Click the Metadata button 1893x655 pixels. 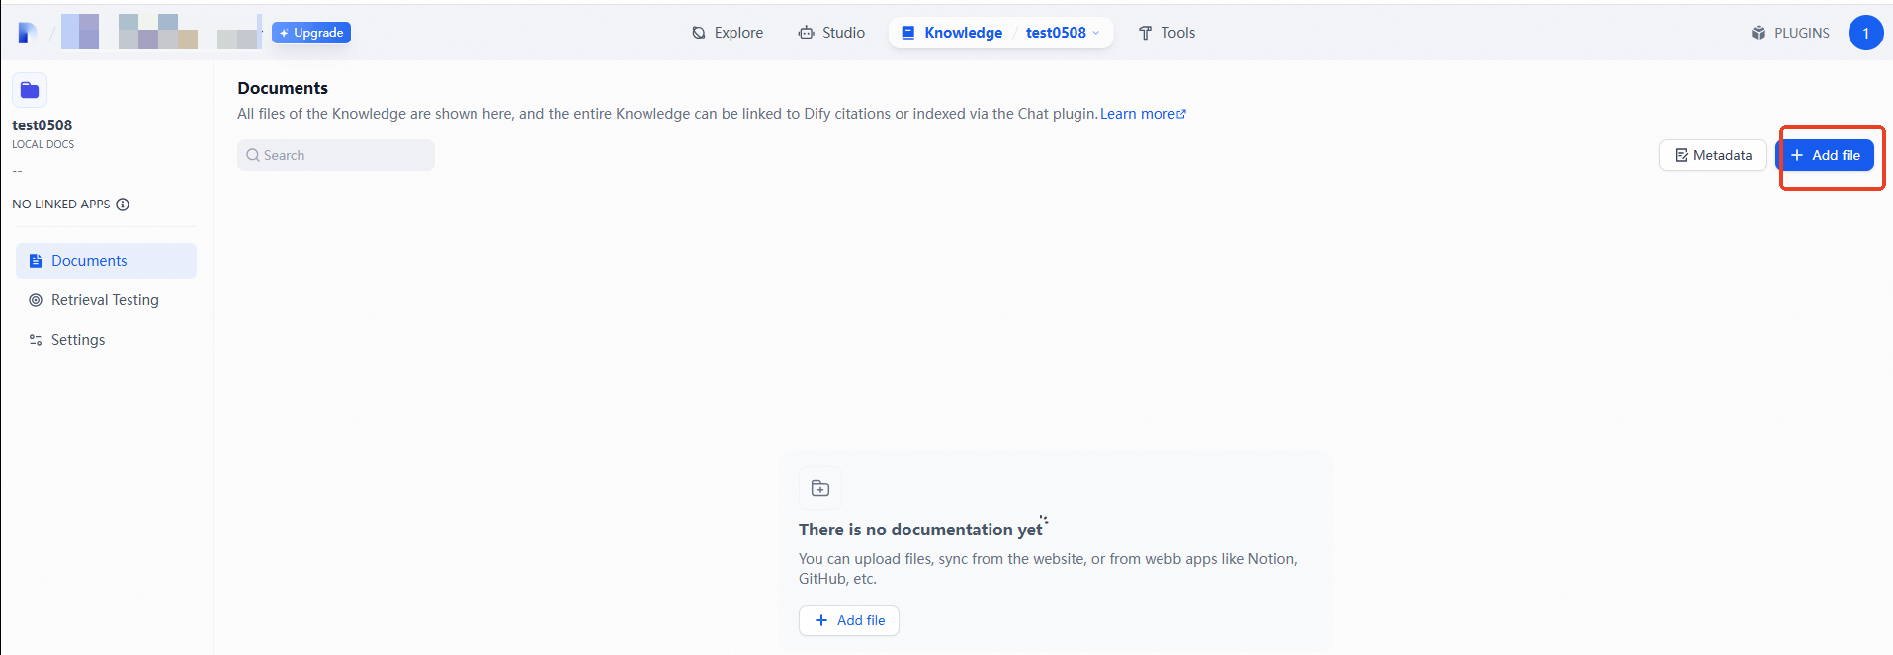1712,155
